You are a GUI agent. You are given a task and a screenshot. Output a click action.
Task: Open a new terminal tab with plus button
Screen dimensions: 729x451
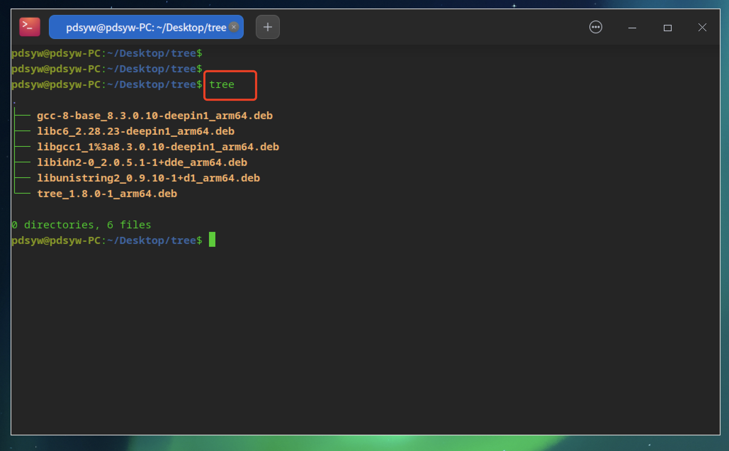(267, 27)
